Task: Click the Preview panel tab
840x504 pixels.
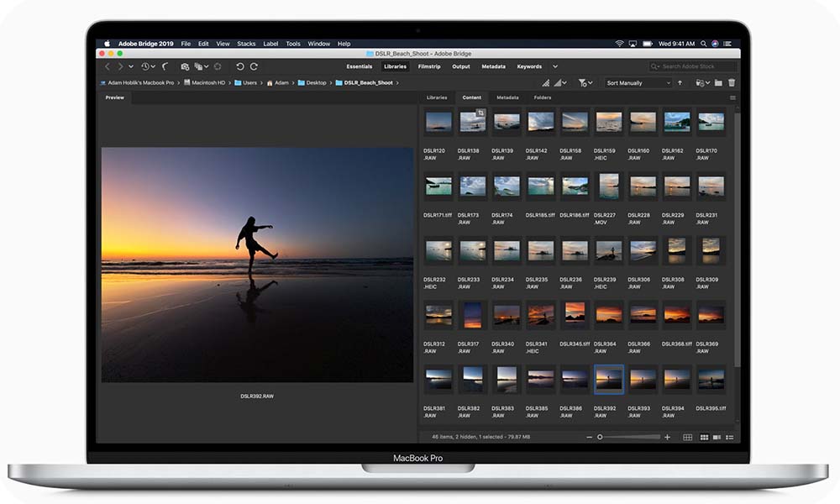Action: click(114, 97)
